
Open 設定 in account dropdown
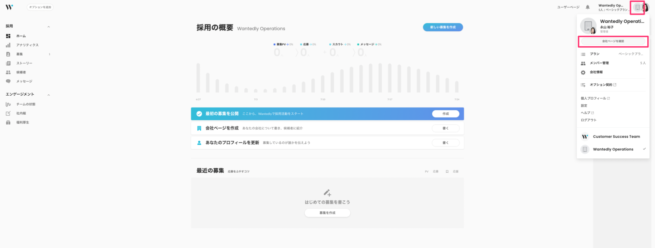[584, 106]
